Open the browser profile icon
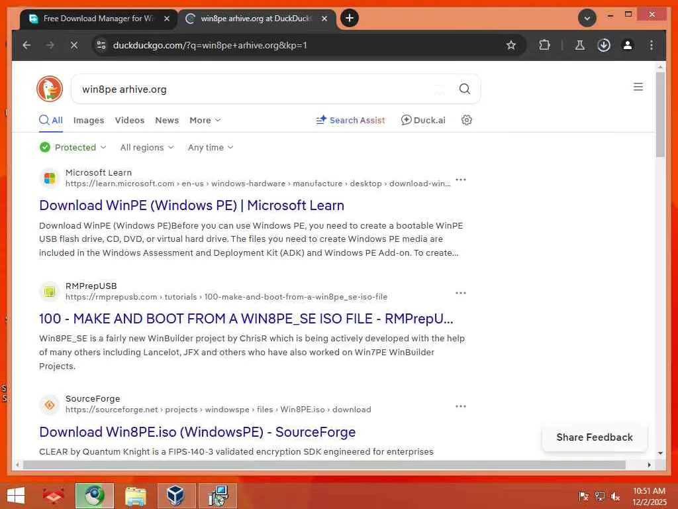The height and width of the screenshot is (509, 678). [628, 45]
